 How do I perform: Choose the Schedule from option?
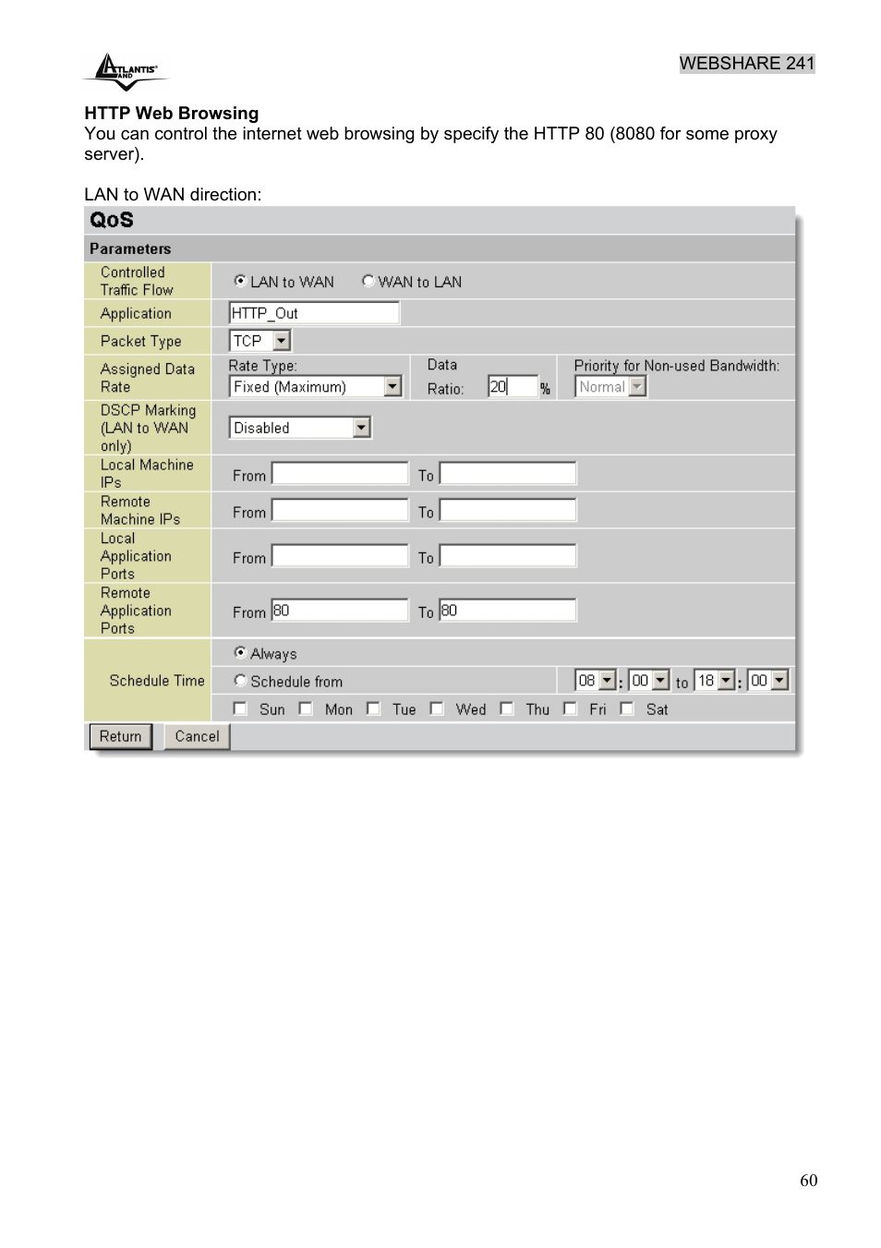(240, 681)
